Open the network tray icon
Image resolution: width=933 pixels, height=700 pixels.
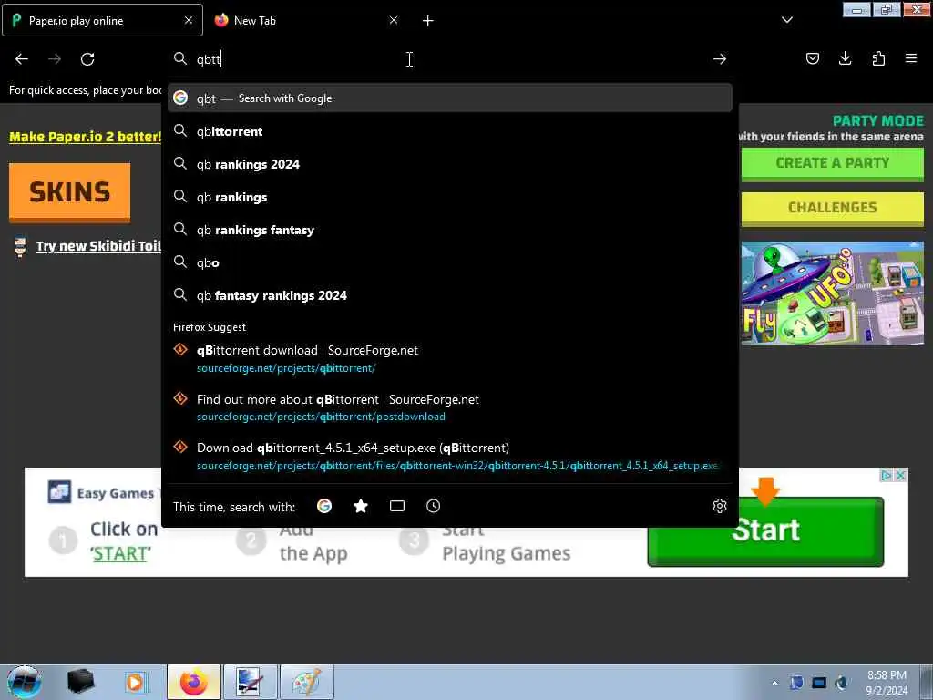tap(819, 683)
